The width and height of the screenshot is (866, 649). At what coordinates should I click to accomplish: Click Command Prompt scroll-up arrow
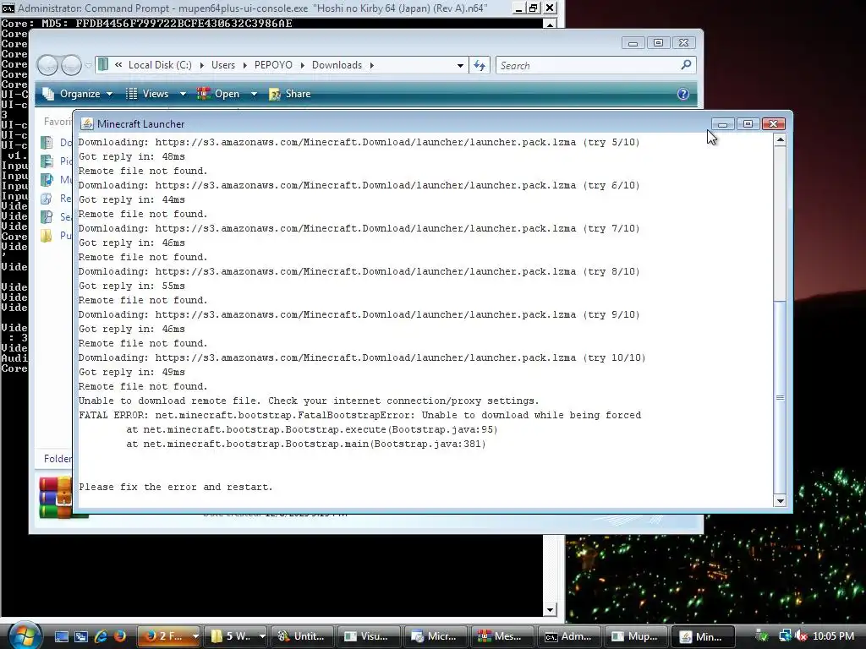point(550,24)
